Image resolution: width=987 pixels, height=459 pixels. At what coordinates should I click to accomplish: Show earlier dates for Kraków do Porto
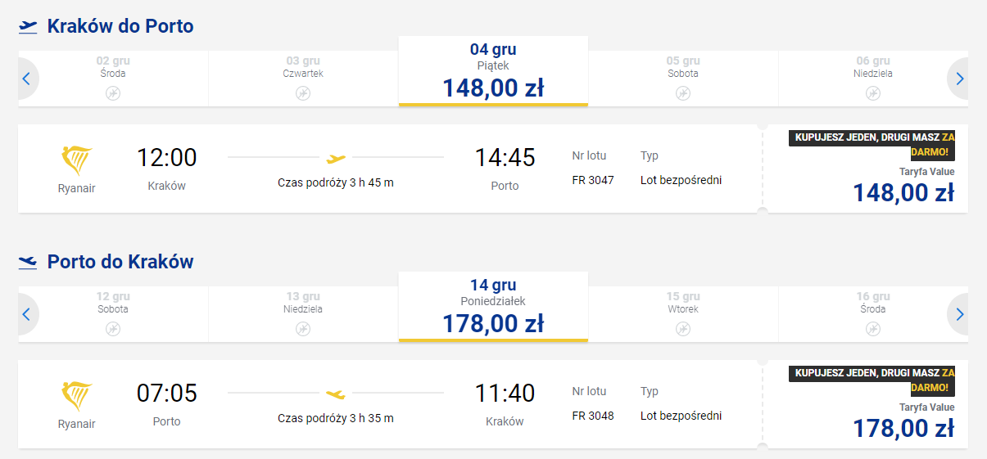click(26, 79)
